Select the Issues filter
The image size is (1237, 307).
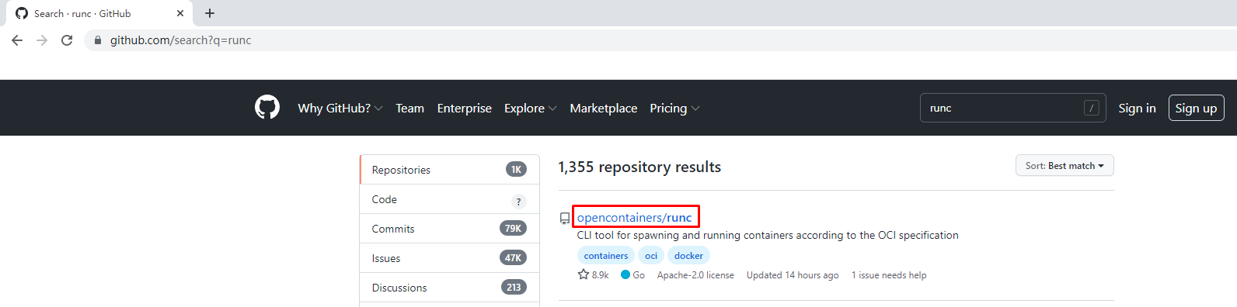tap(450, 258)
